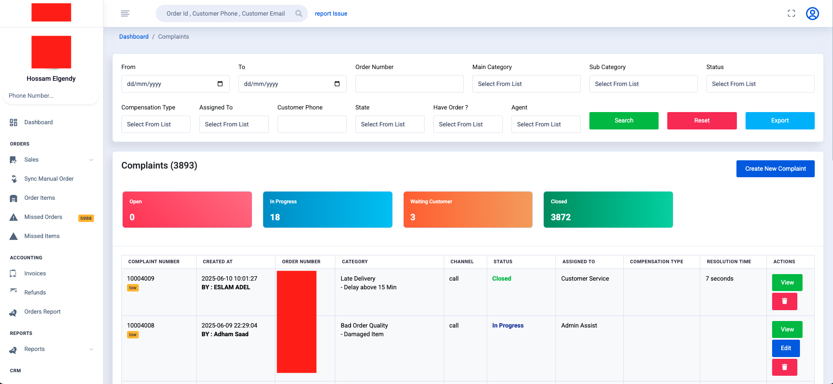Click the Order Number input field

(409, 84)
